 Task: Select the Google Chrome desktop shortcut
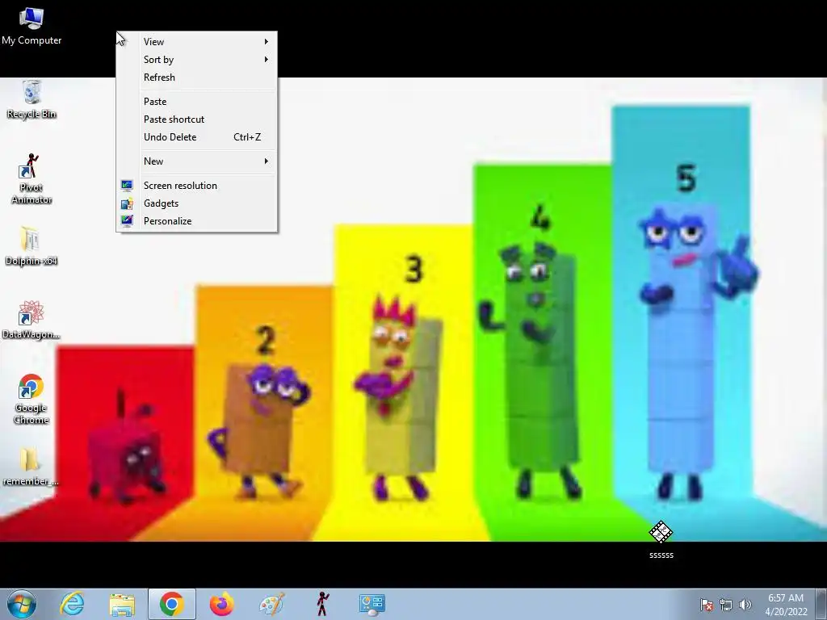pyautogui.click(x=31, y=399)
